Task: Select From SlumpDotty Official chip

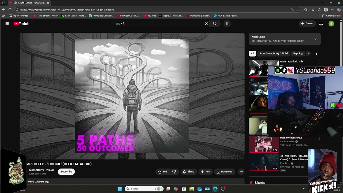Action: 274,54
